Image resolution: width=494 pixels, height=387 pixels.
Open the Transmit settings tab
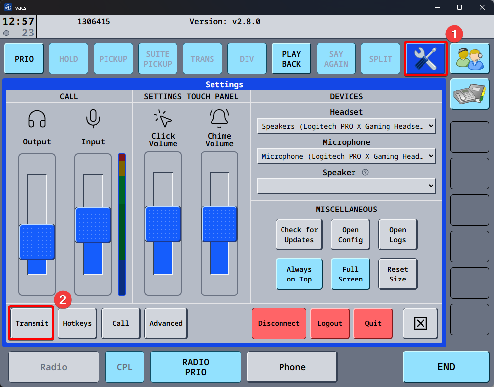pos(32,323)
